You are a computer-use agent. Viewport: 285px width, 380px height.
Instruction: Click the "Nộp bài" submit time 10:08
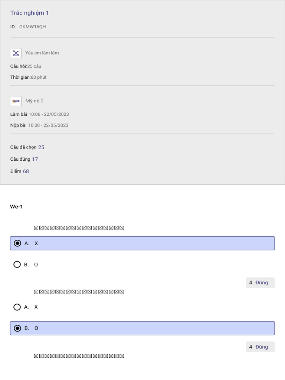pos(48,125)
